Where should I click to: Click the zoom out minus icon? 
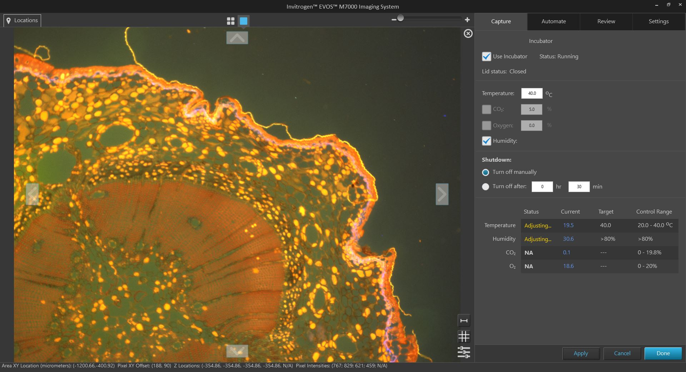(x=394, y=20)
